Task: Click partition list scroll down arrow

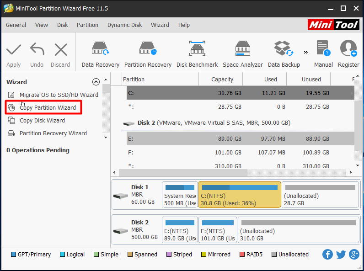Action: [x=358, y=165]
